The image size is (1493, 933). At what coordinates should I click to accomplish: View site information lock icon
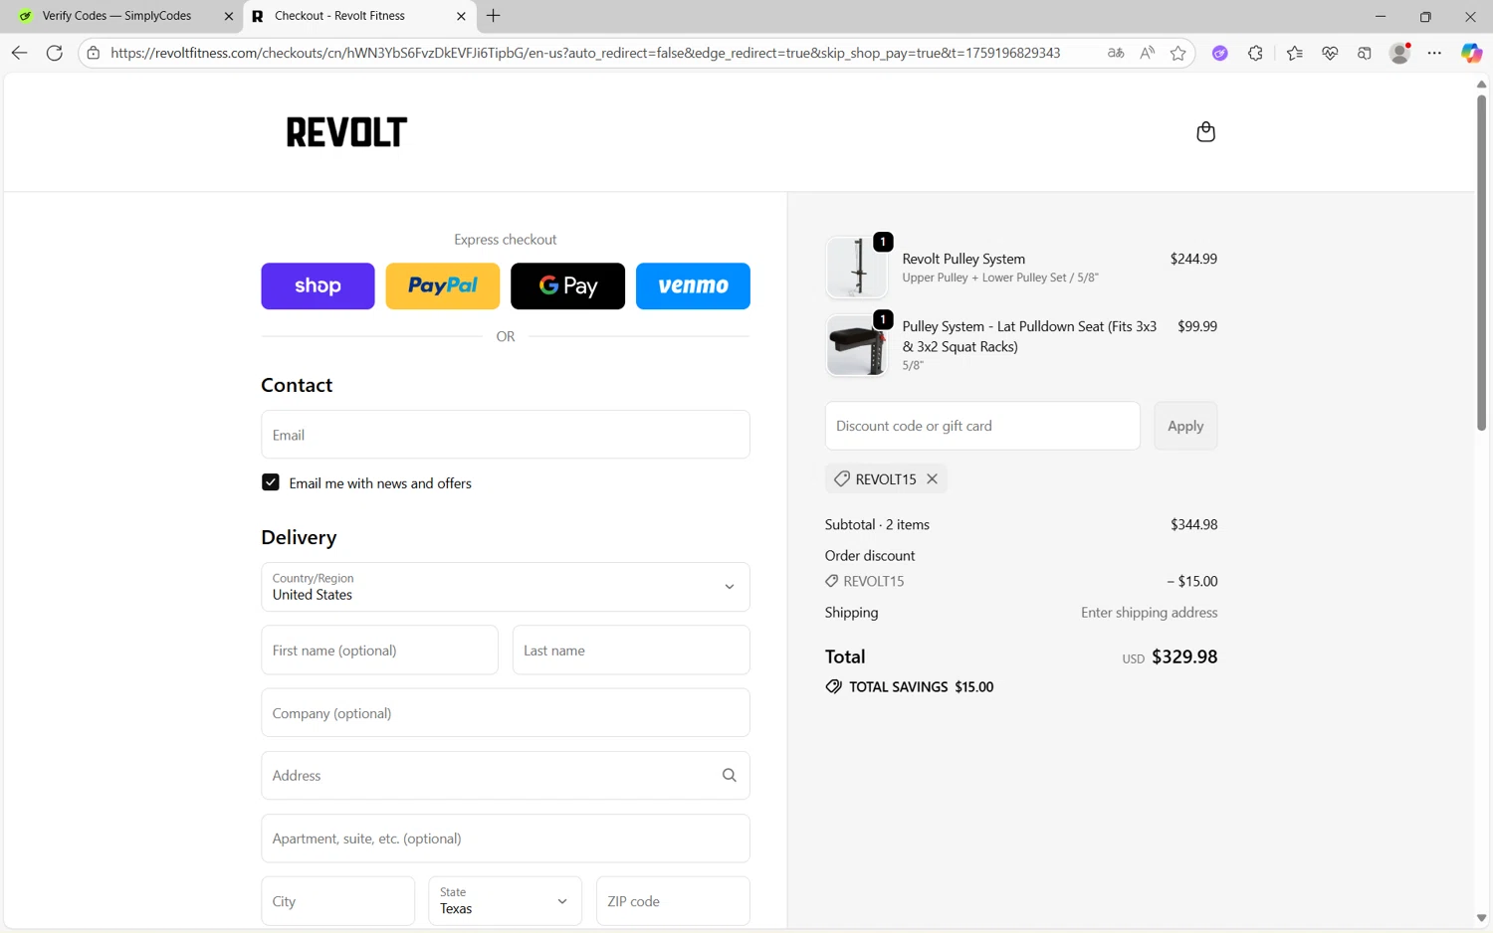point(94,53)
